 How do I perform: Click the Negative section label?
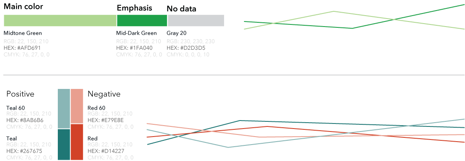click(104, 94)
